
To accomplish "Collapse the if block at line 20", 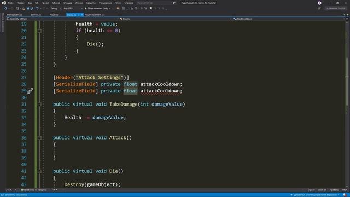I will (x=39, y=31).
